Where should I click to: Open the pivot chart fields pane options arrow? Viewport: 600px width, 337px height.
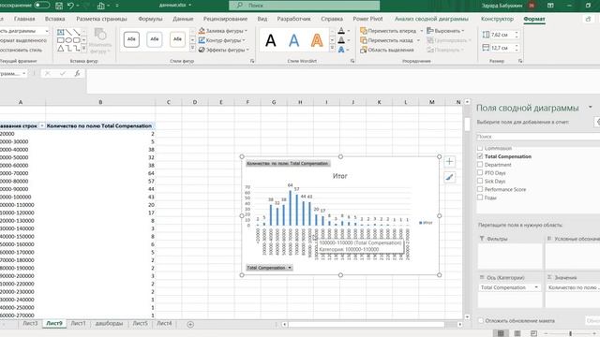pos(590,108)
